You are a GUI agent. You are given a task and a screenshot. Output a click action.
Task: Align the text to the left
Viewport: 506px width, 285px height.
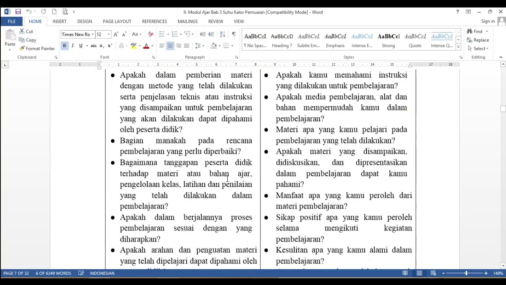[x=162, y=46]
